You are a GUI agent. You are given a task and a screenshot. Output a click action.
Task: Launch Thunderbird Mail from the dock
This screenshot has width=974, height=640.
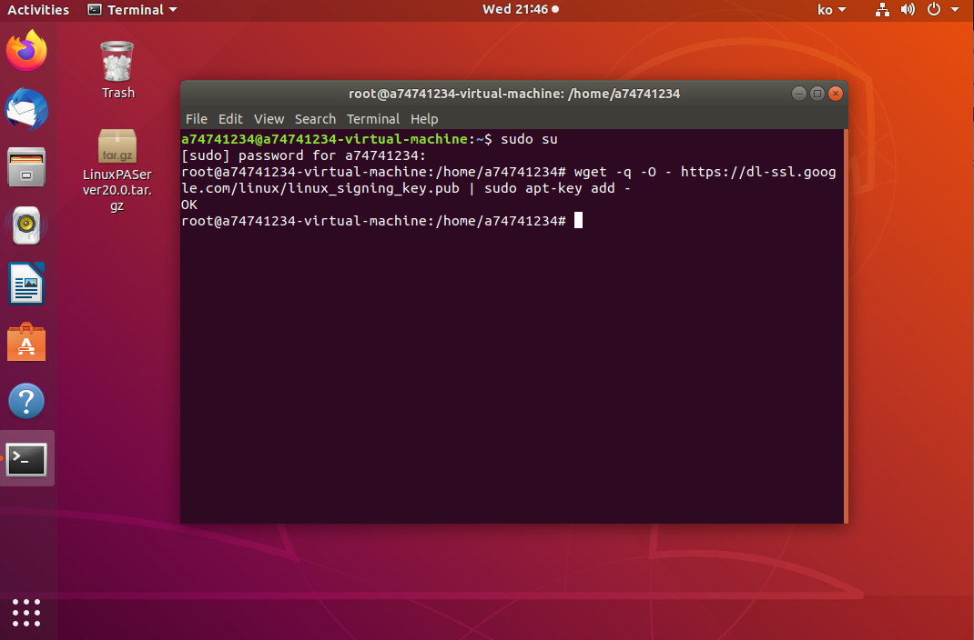26,109
